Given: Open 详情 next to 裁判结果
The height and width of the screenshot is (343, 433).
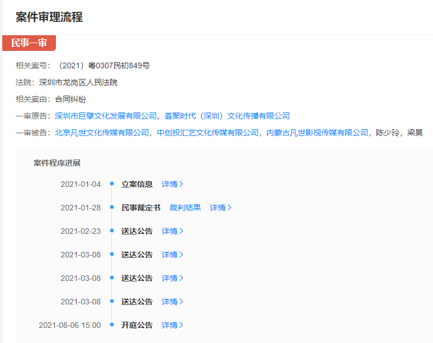Looking at the screenshot, I should [x=220, y=208].
